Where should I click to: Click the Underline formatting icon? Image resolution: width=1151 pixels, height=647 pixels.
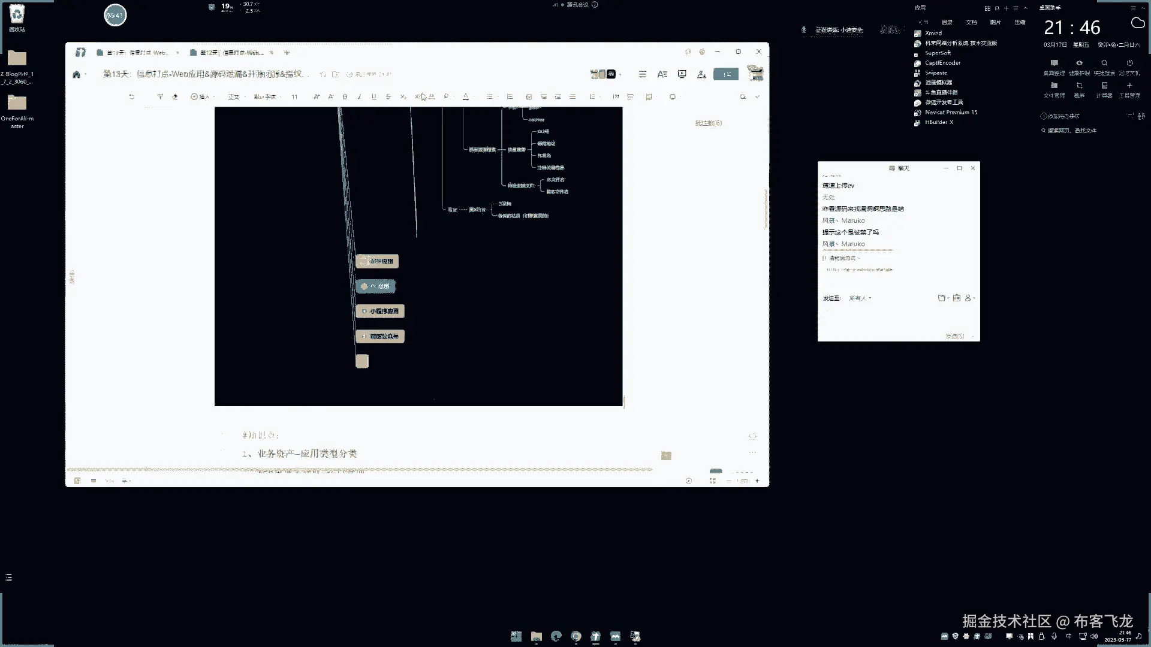[373, 96]
